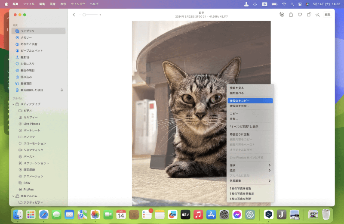
Task: Expand the 作成 submenu
Action: (250, 165)
